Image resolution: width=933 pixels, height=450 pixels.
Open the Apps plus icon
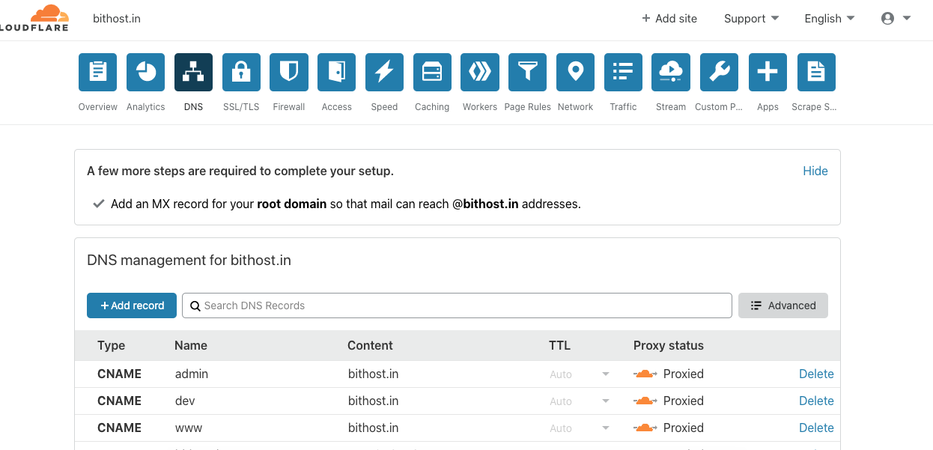click(x=768, y=72)
